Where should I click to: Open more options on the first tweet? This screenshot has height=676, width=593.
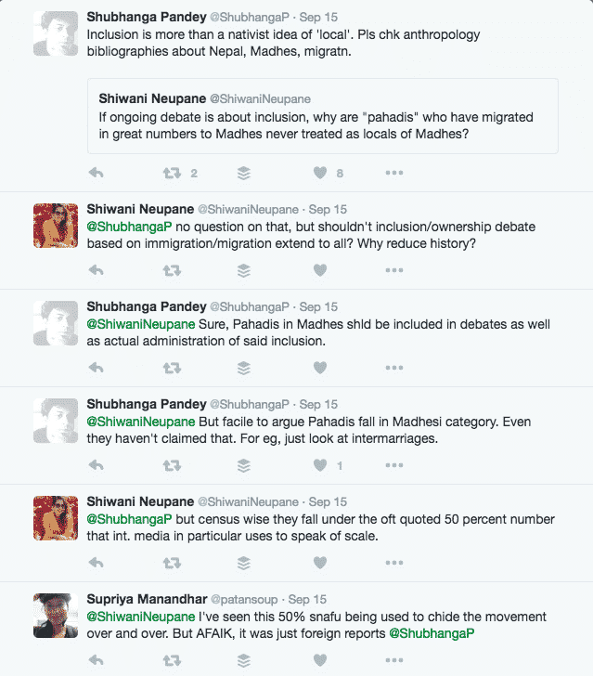point(393,173)
